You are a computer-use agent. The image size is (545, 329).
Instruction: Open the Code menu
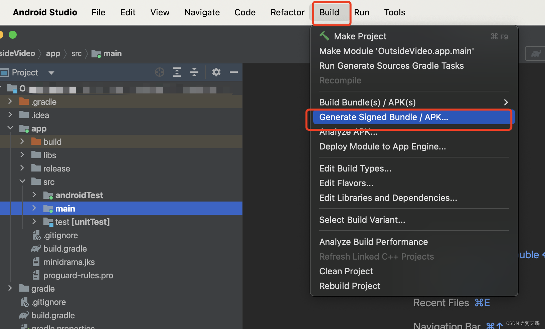(x=245, y=12)
